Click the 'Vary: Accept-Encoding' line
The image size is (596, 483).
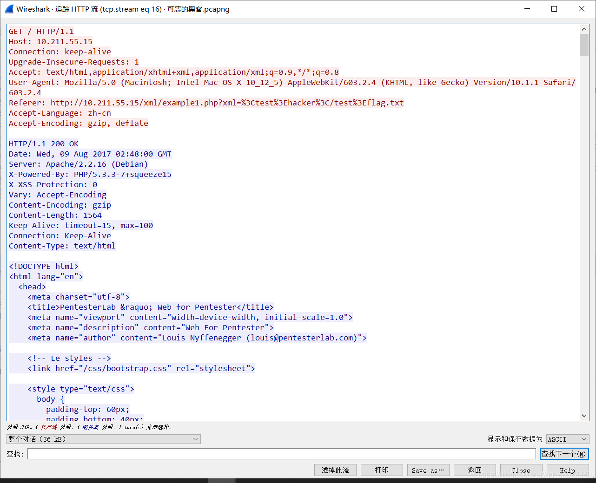pos(58,195)
